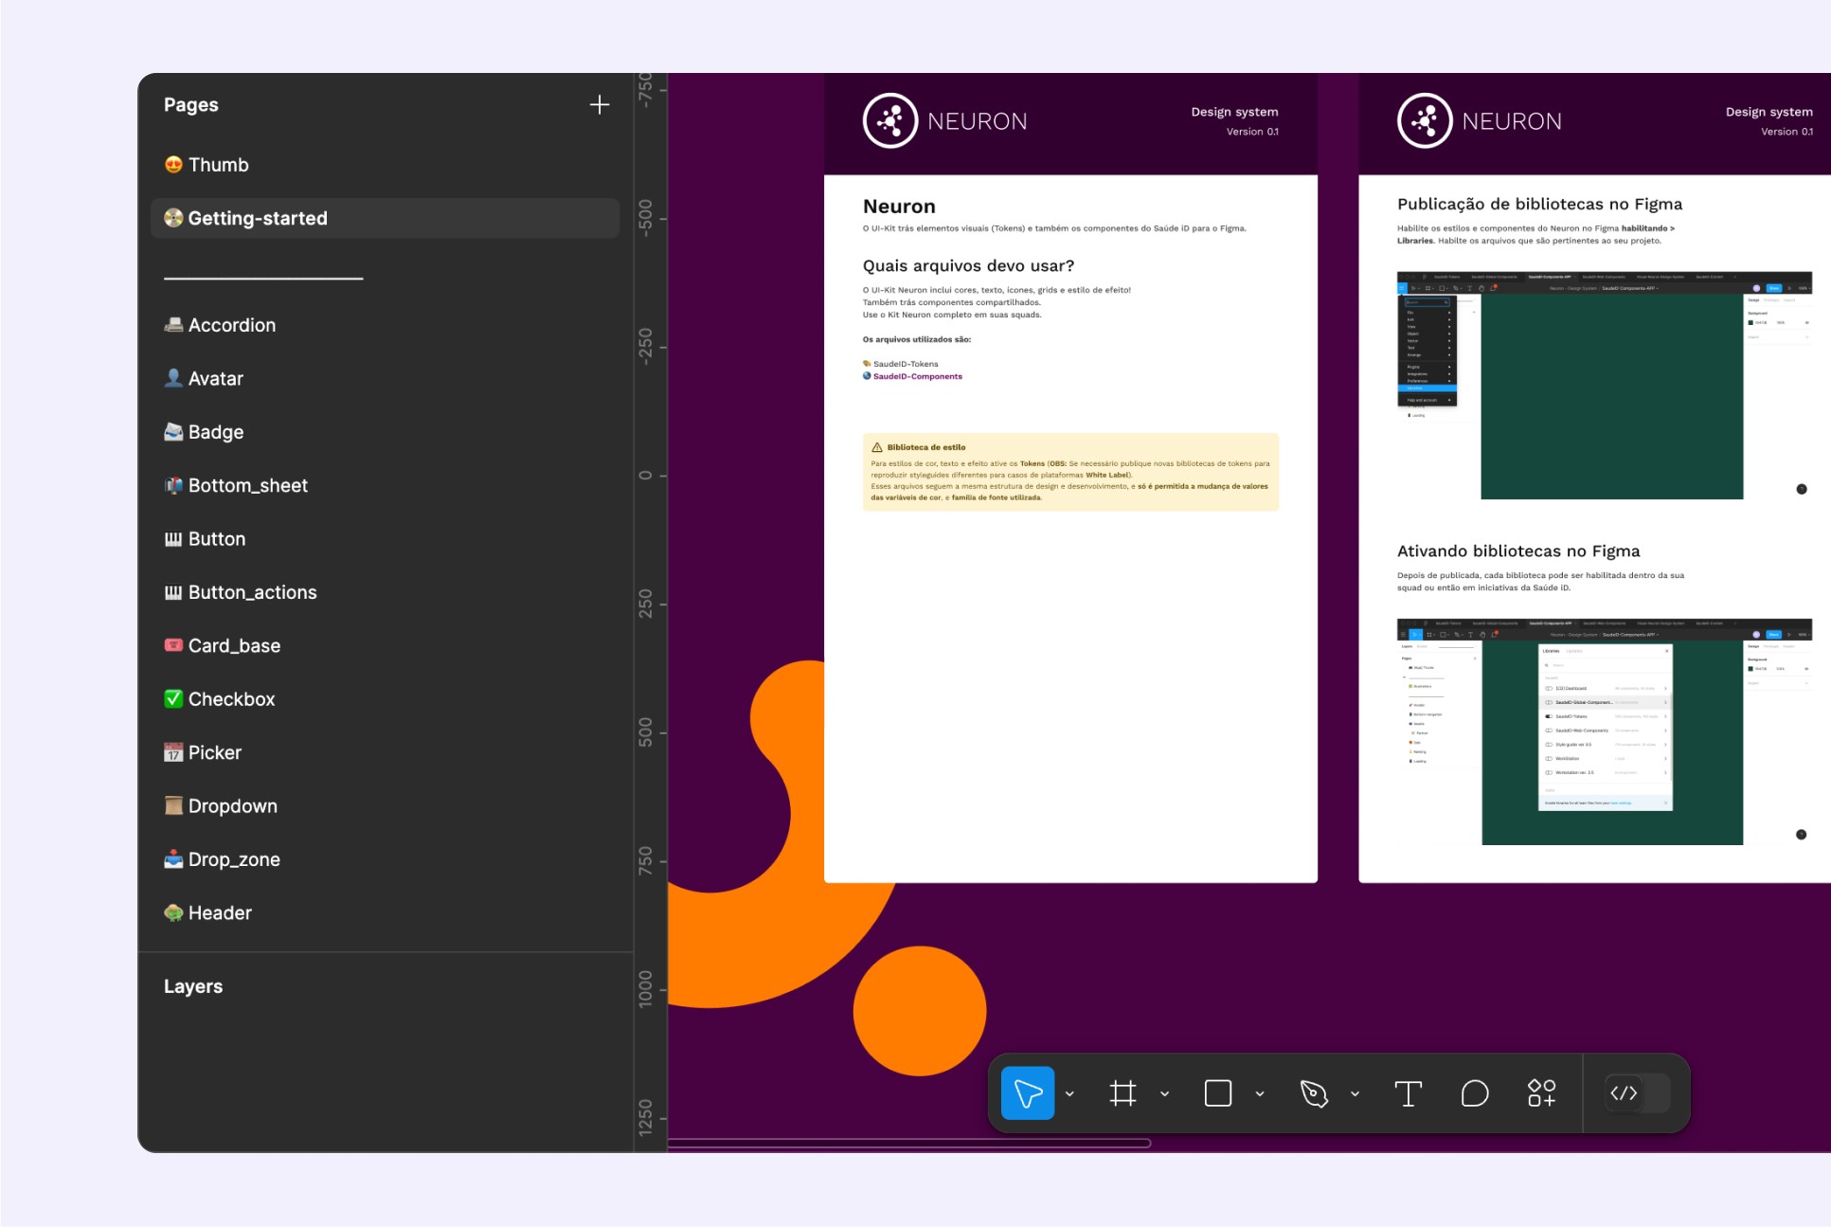Click the SaudeID-Components link text

point(917,376)
